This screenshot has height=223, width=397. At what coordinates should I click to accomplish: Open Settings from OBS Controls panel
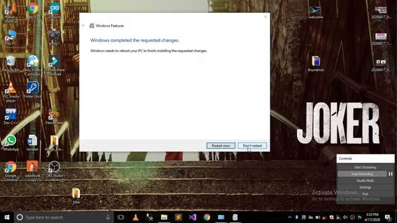pos(365,187)
